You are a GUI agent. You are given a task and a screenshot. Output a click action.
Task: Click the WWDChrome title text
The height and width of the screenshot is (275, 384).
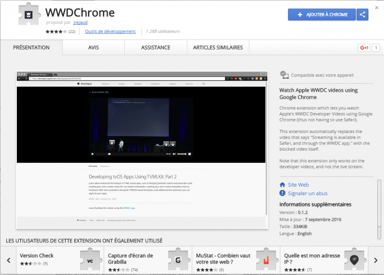tap(80, 12)
